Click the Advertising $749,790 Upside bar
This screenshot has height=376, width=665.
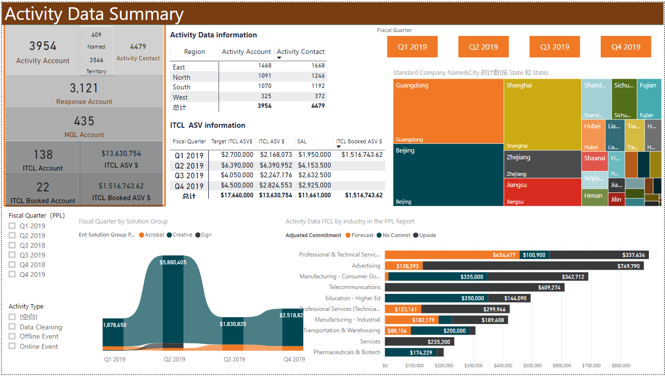click(533, 266)
